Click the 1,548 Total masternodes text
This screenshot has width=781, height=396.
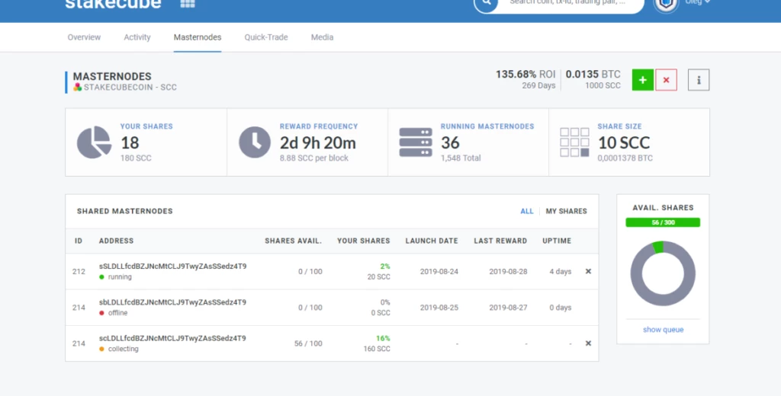point(461,158)
